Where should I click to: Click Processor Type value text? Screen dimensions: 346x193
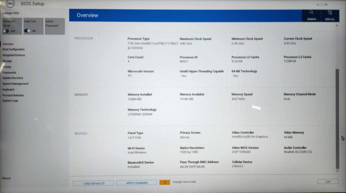click(153, 46)
